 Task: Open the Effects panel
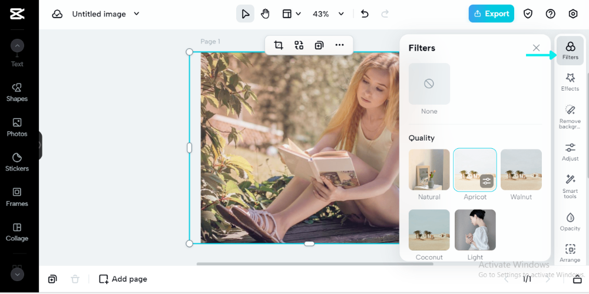tap(570, 82)
